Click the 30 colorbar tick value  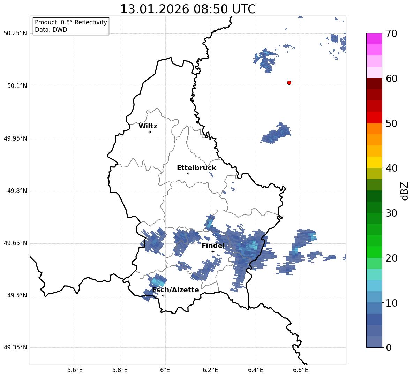pyautogui.click(x=391, y=213)
